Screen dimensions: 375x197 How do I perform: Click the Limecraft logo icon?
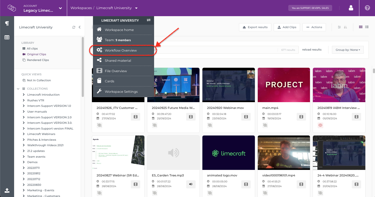click(12, 8)
